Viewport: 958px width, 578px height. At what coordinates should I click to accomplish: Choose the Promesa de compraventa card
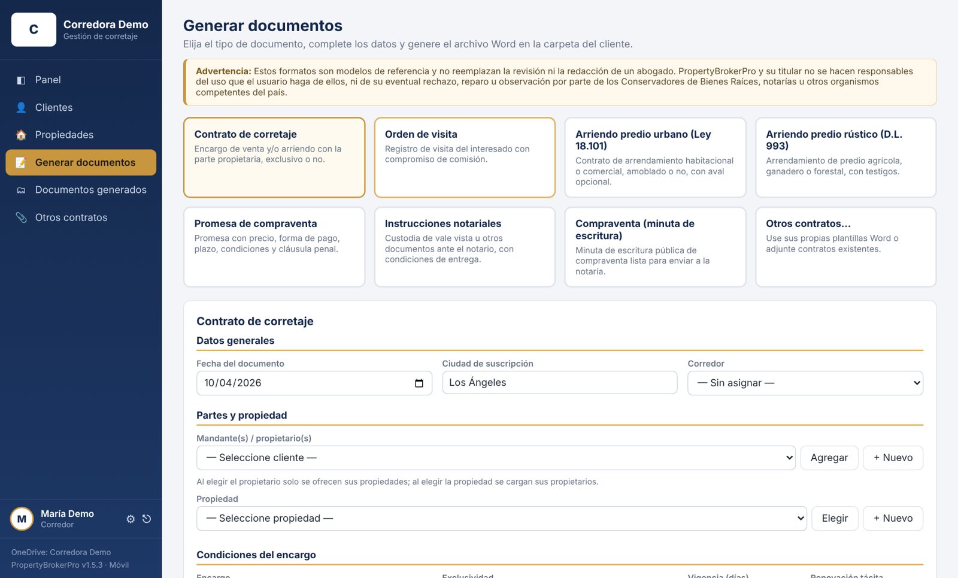click(x=274, y=247)
